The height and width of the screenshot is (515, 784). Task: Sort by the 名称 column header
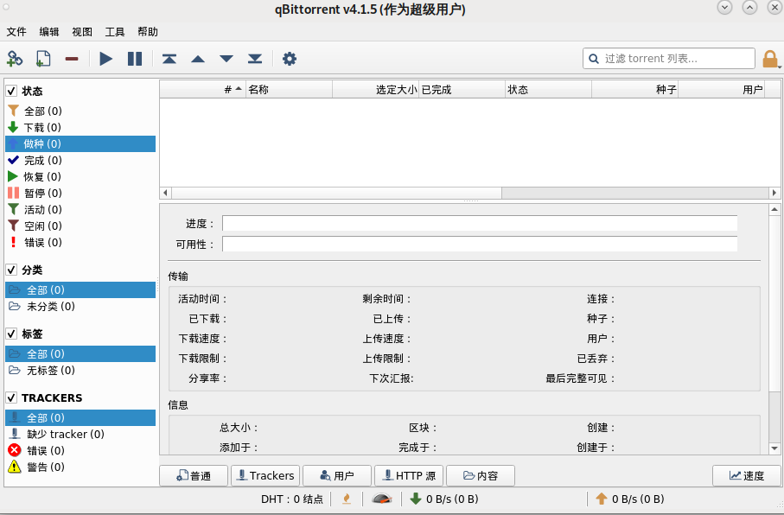289,90
